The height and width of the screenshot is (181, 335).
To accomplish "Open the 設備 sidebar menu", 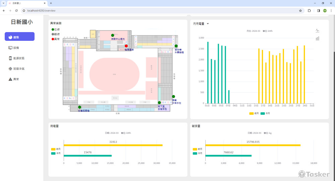I will pos(16,48).
